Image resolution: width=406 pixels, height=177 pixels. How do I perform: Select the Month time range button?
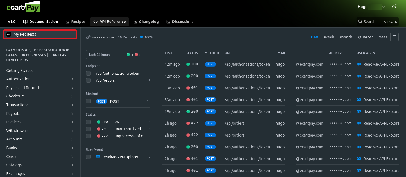[x=346, y=37]
